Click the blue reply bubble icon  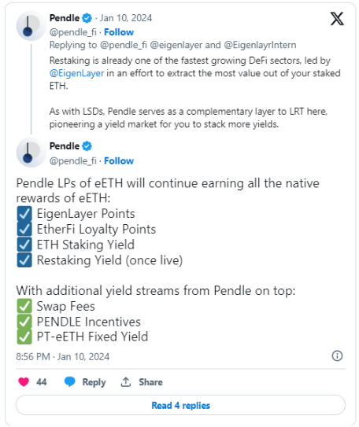[70, 382]
